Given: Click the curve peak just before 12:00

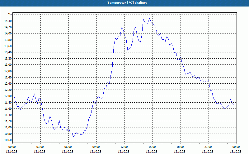Looking at the screenshot, I should click(x=122, y=28).
